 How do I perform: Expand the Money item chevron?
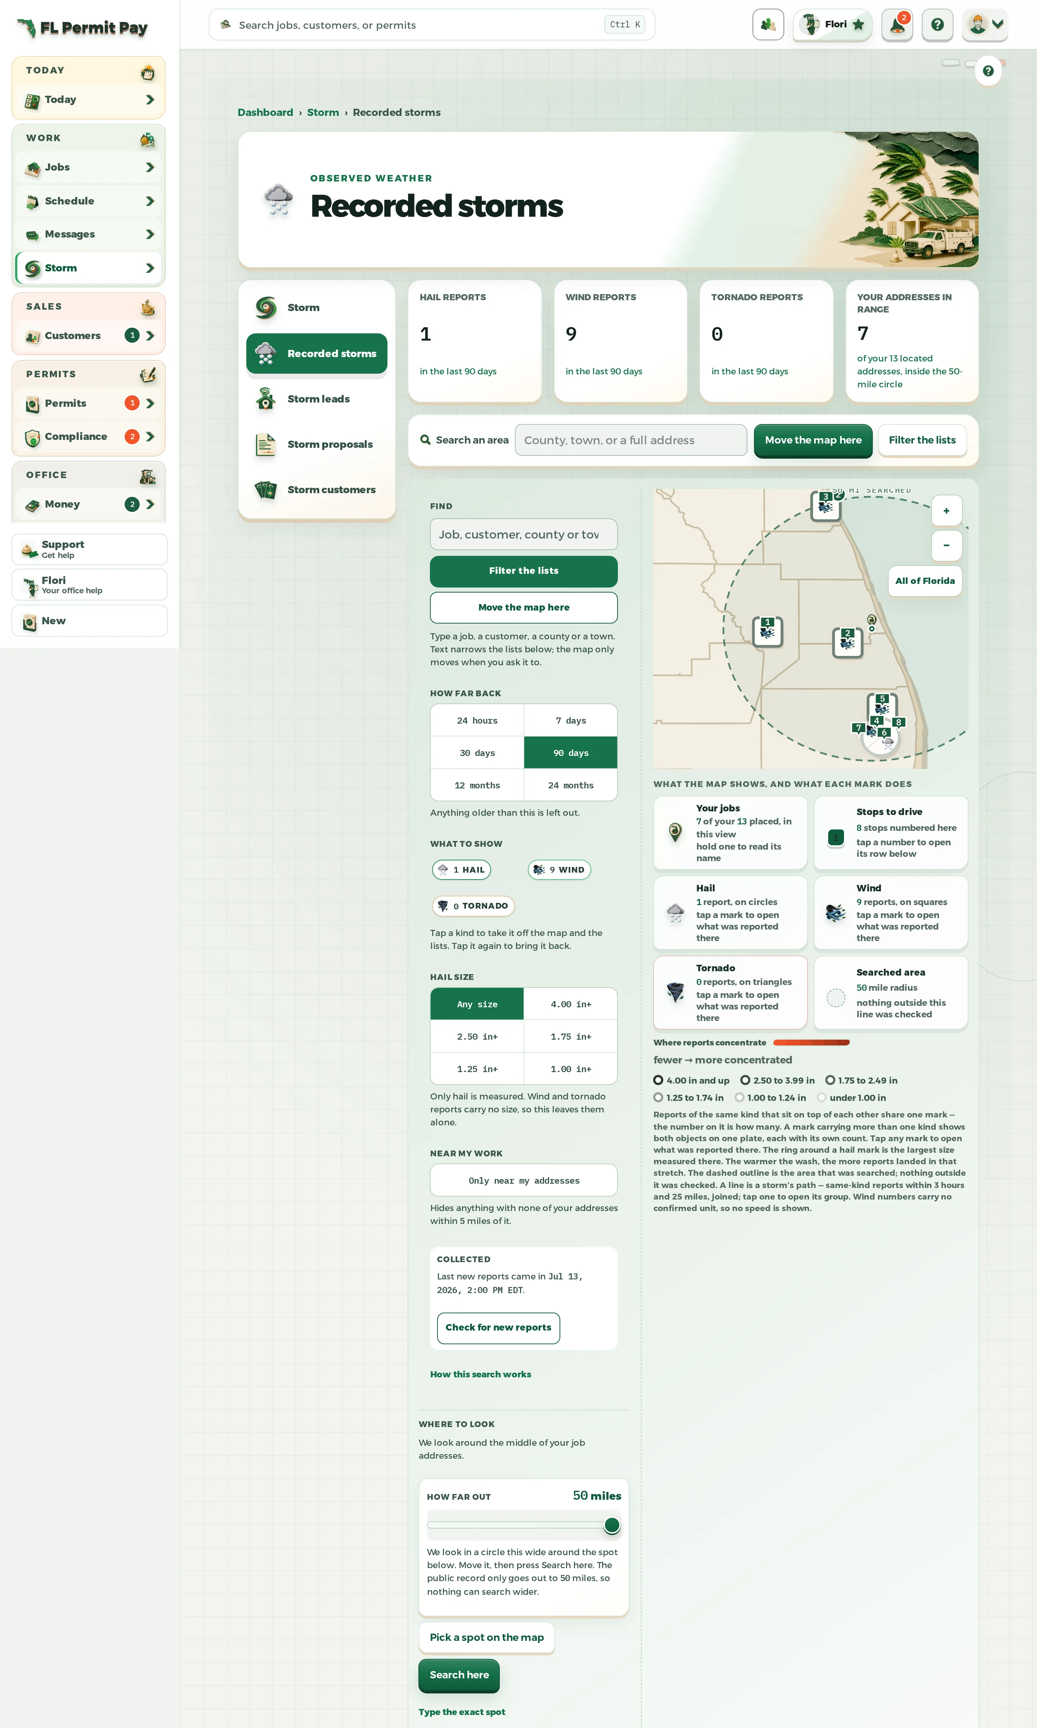tap(149, 504)
